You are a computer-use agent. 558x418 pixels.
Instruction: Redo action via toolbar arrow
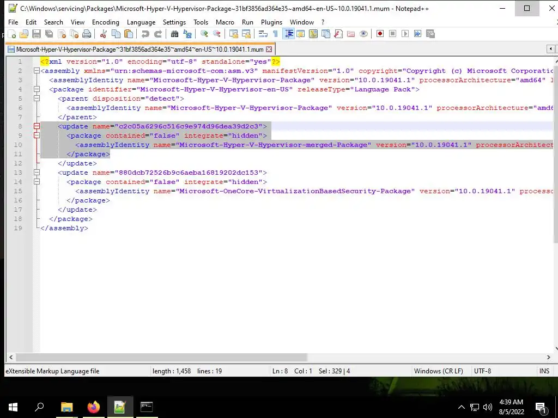(x=157, y=34)
